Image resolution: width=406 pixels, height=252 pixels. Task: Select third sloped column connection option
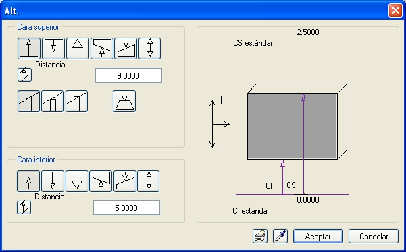point(76,101)
